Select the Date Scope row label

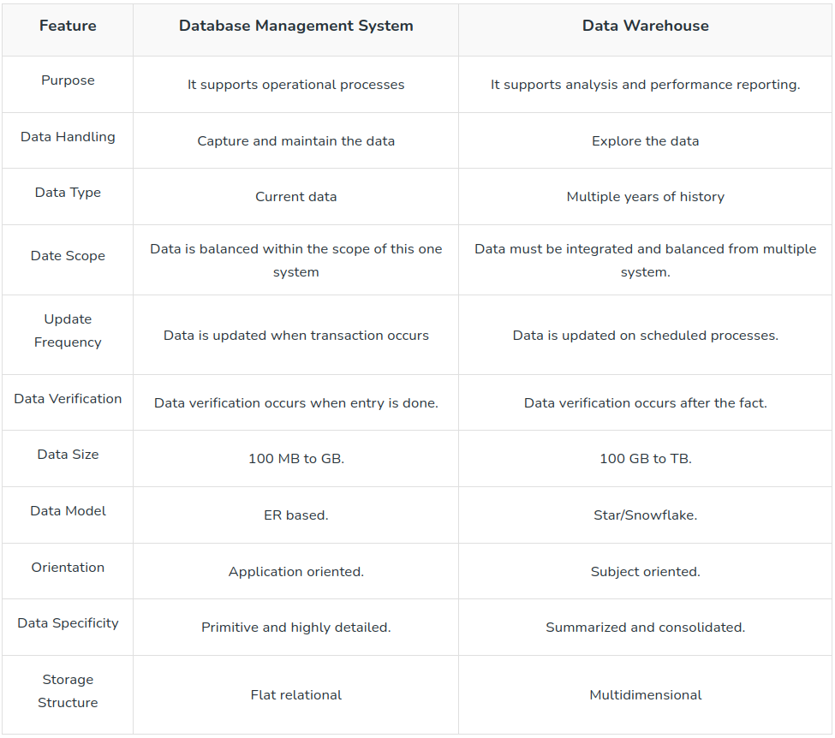pos(68,256)
